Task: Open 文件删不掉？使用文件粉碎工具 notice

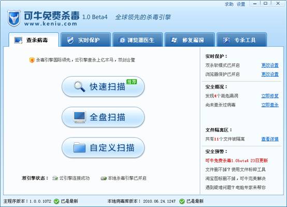Action: 235,170
